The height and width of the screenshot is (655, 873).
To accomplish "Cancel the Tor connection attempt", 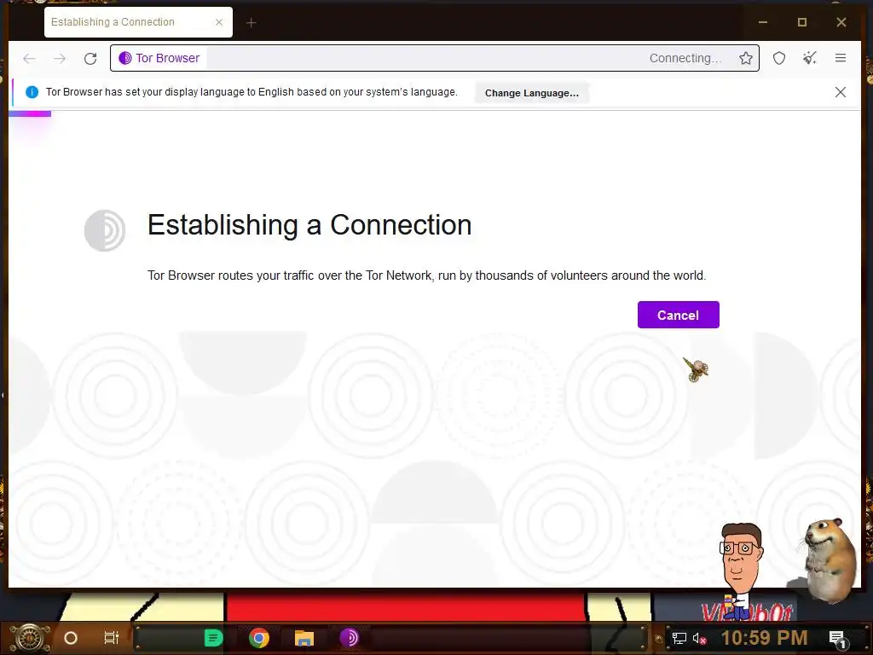I will [x=678, y=315].
